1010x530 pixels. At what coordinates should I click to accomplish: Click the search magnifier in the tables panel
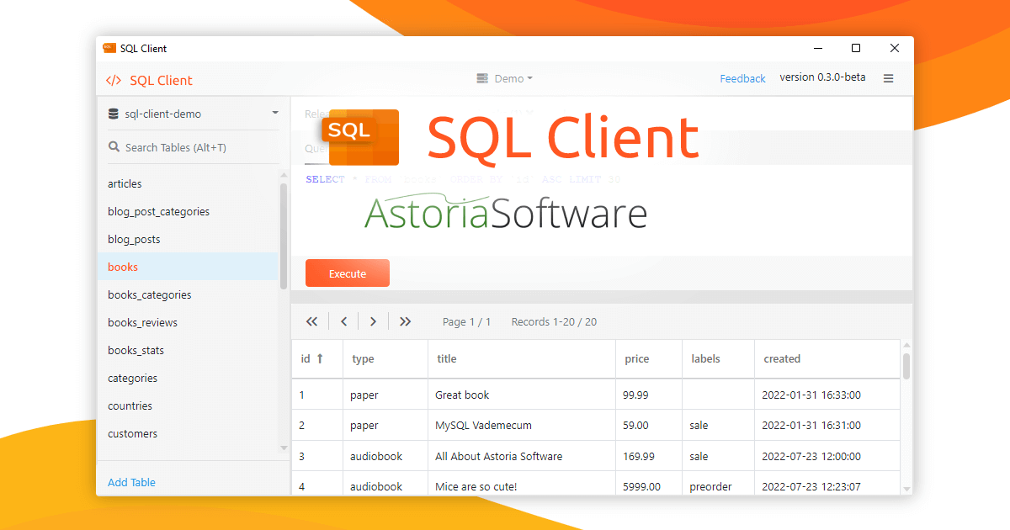tap(114, 146)
